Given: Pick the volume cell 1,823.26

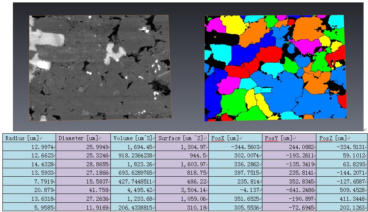Looking at the screenshot, I should [x=133, y=164].
